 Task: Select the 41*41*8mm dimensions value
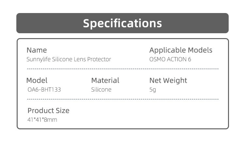coord(42,120)
